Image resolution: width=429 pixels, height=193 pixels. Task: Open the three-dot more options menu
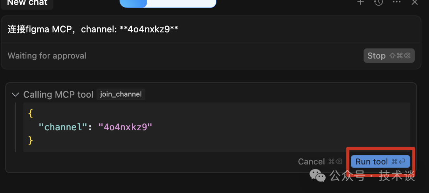[396, 2]
